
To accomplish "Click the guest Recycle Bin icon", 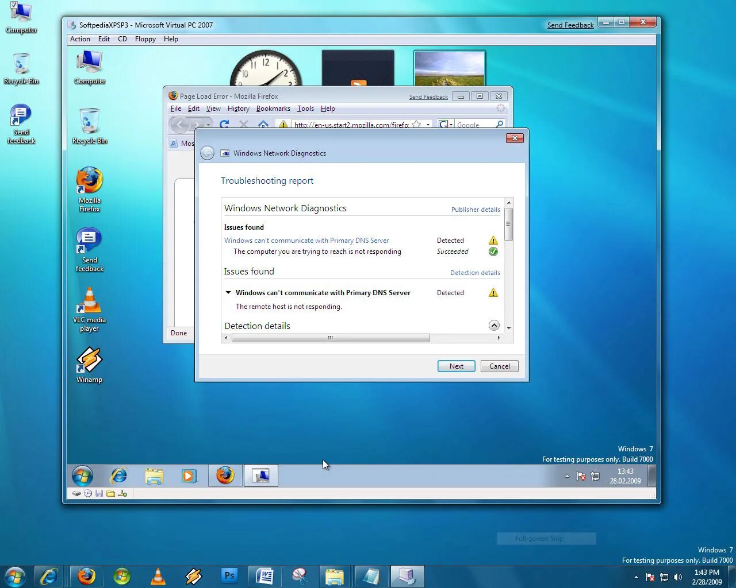I will coord(90,126).
